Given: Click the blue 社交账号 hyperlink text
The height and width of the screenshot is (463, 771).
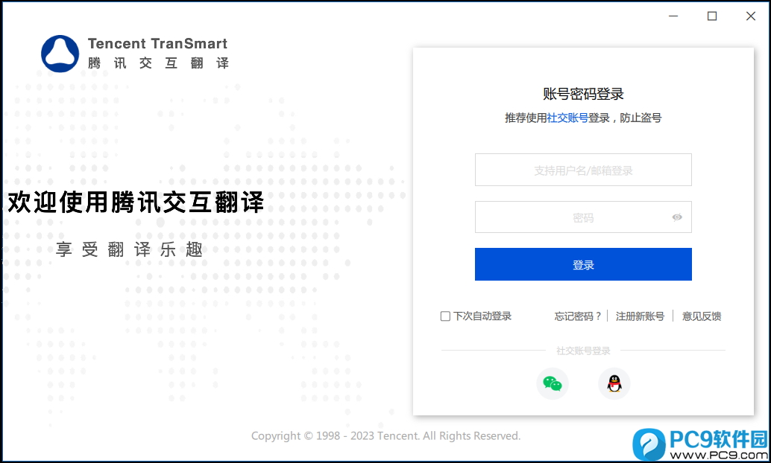Looking at the screenshot, I should (567, 118).
